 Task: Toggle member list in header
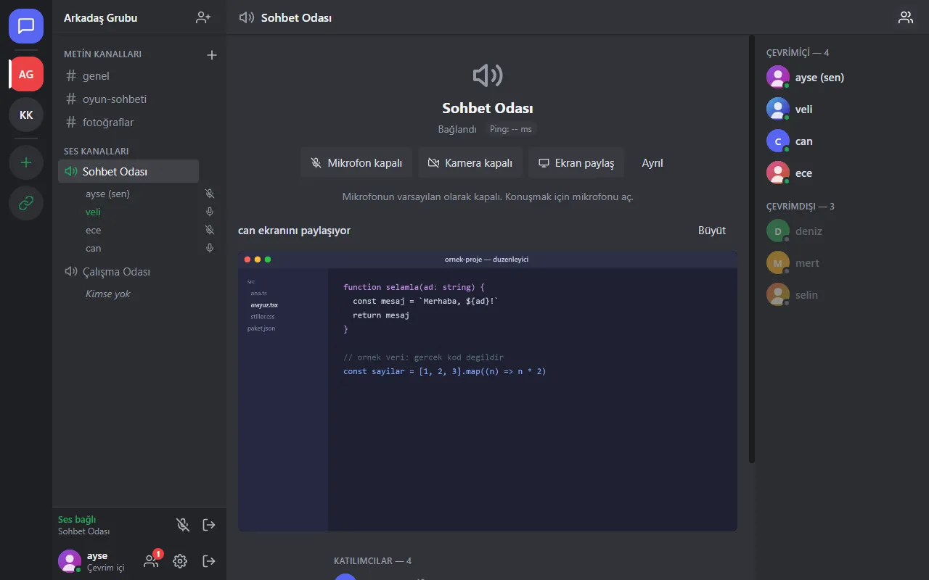[x=906, y=17]
